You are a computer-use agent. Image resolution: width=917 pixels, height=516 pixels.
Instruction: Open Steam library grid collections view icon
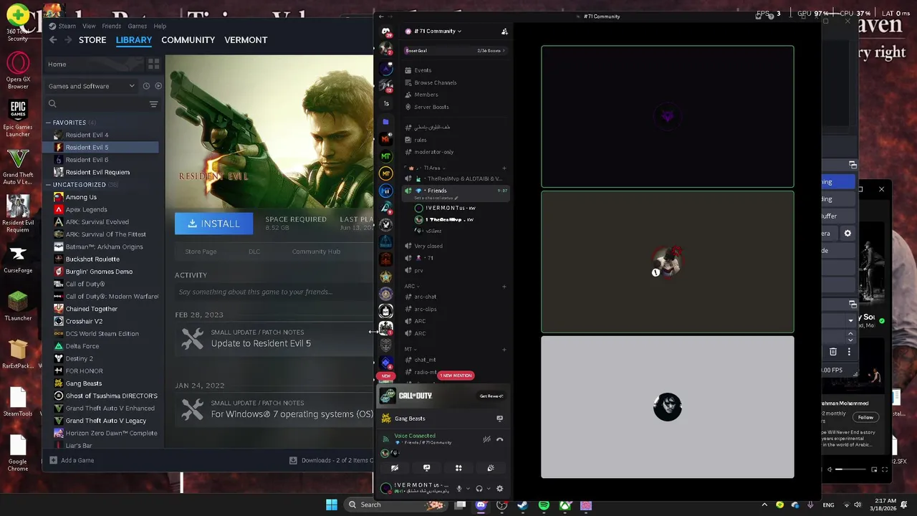[x=153, y=64]
